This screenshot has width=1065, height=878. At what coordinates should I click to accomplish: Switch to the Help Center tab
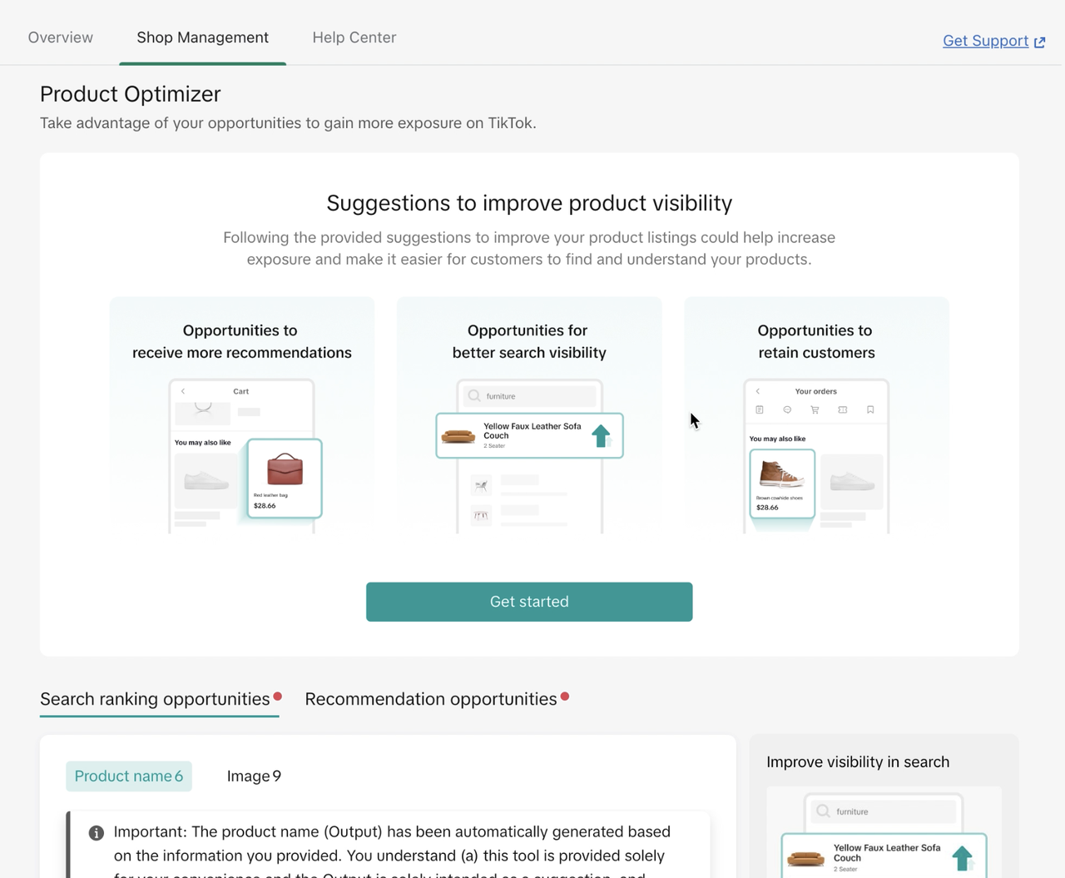pos(354,37)
